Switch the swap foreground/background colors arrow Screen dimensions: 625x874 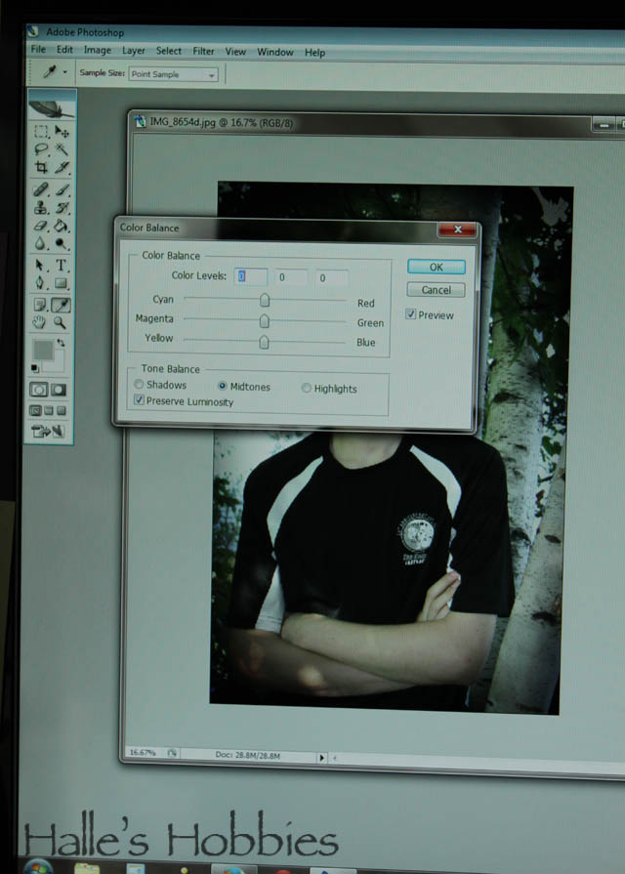click(x=62, y=343)
